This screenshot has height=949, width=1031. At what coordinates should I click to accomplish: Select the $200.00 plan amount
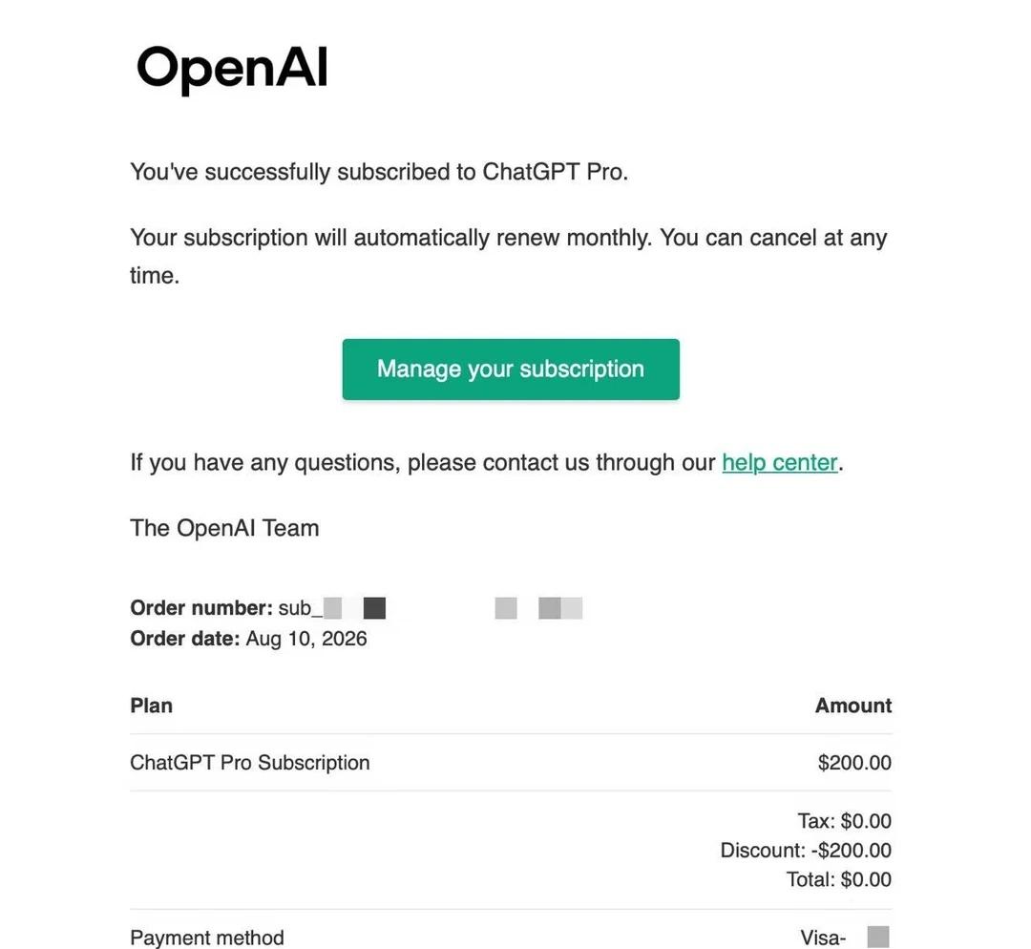pos(854,762)
